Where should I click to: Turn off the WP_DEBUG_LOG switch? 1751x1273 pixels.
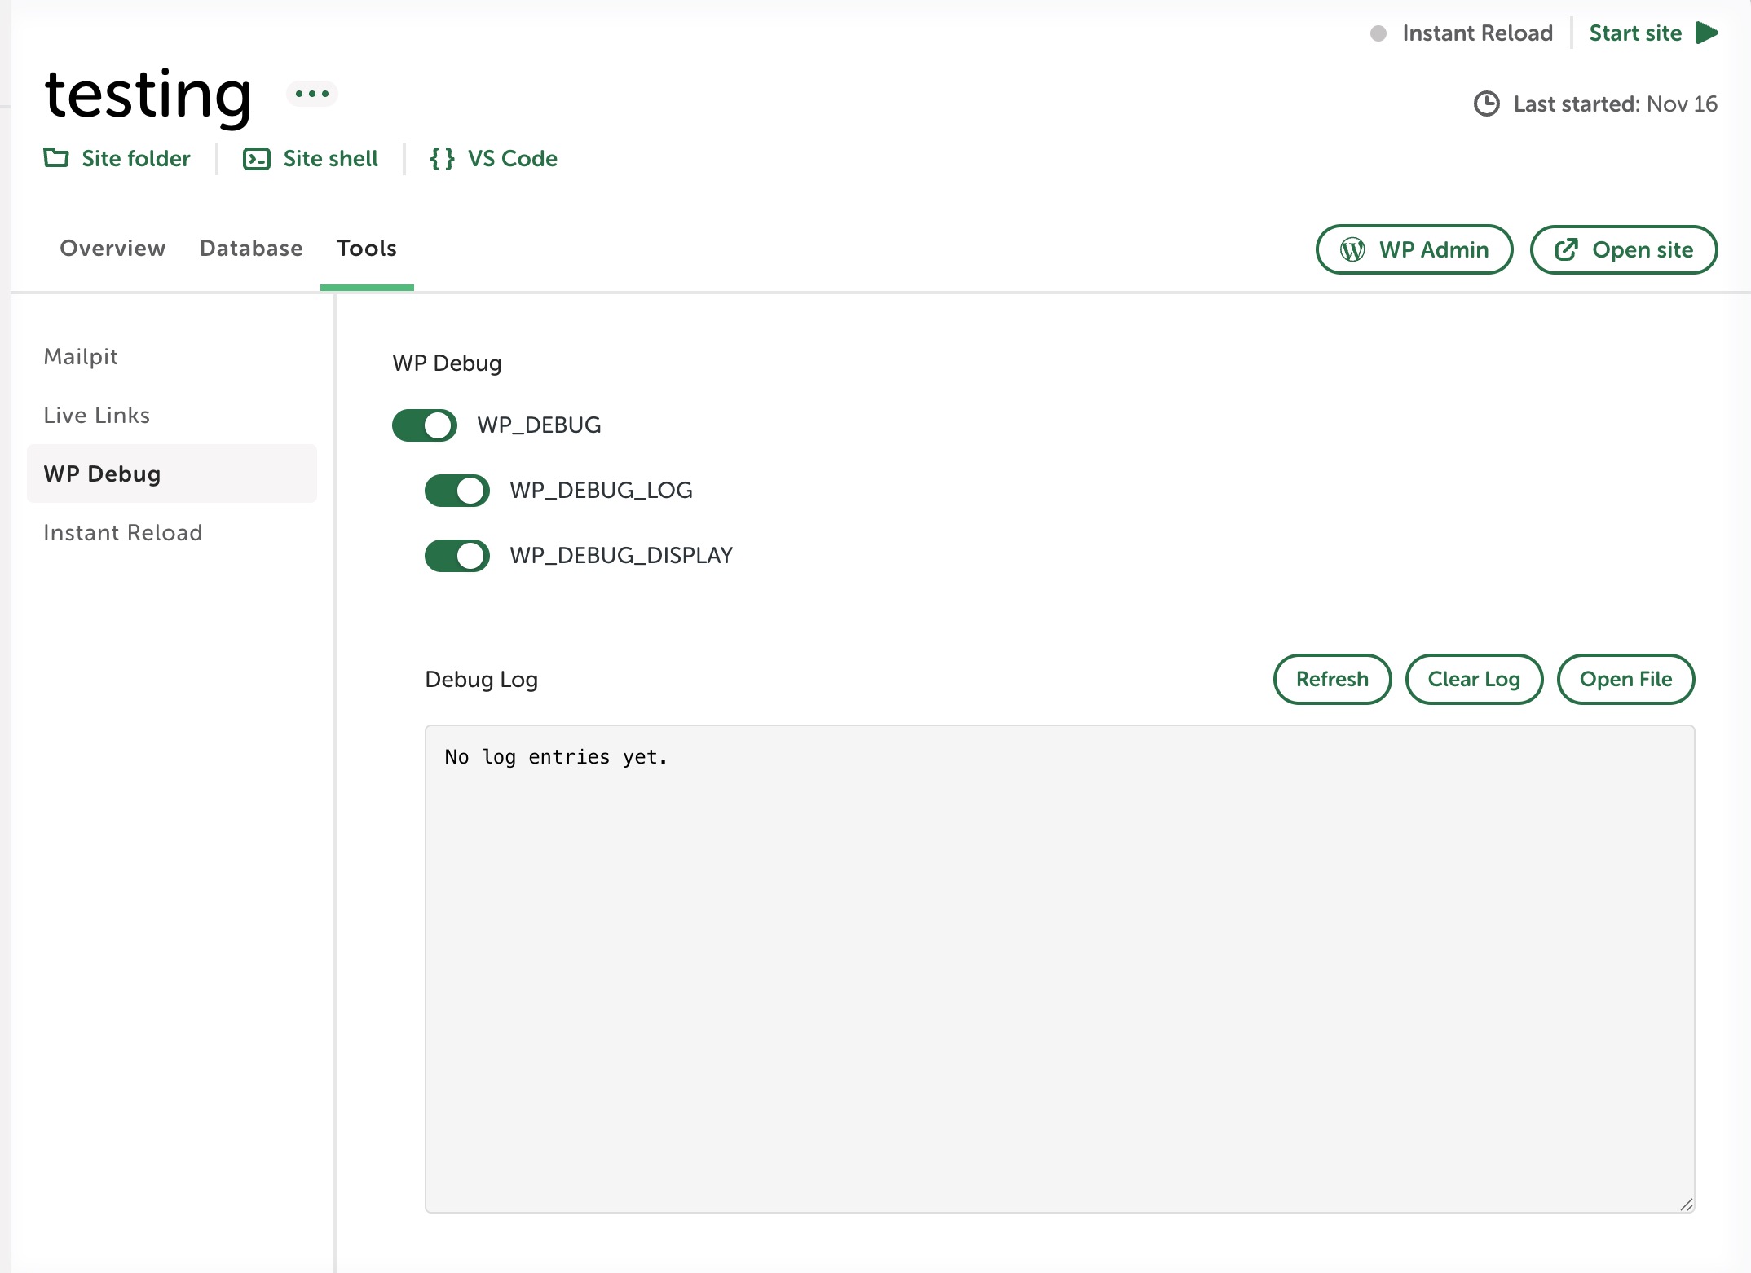coord(457,490)
